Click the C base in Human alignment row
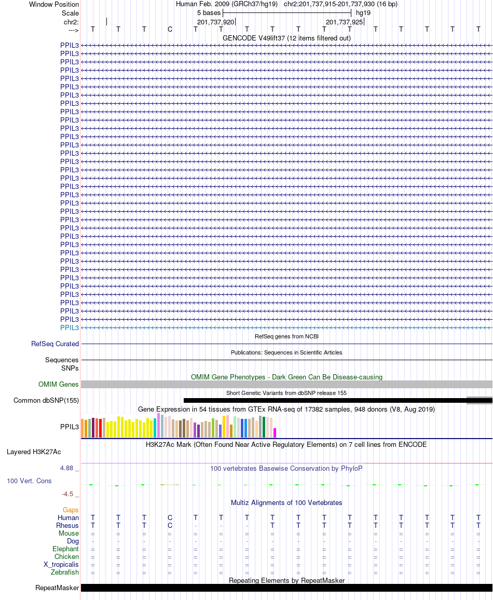This screenshot has height=600, width=493. (170, 517)
